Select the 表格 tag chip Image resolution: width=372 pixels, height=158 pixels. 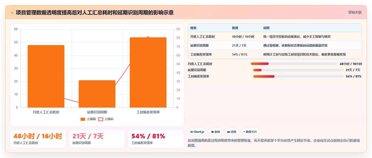click(216, 132)
